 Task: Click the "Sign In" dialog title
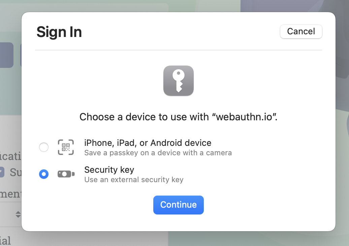[59, 32]
